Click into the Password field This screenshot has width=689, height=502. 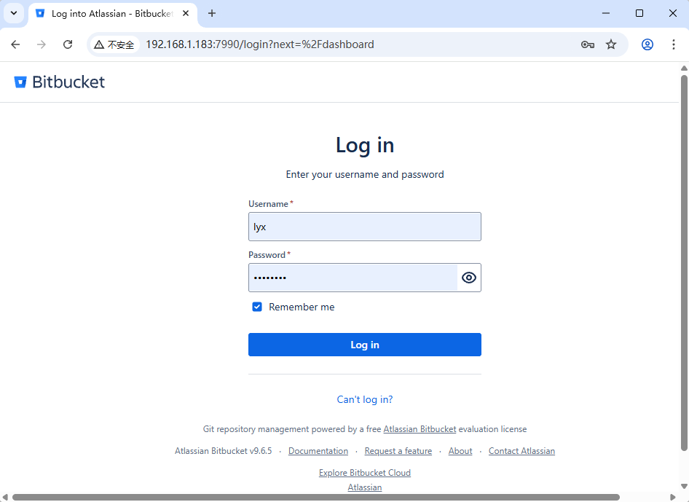click(x=353, y=278)
